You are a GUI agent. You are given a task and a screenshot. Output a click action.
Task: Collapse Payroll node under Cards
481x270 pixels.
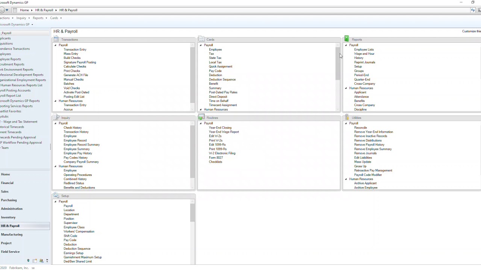click(x=201, y=45)
